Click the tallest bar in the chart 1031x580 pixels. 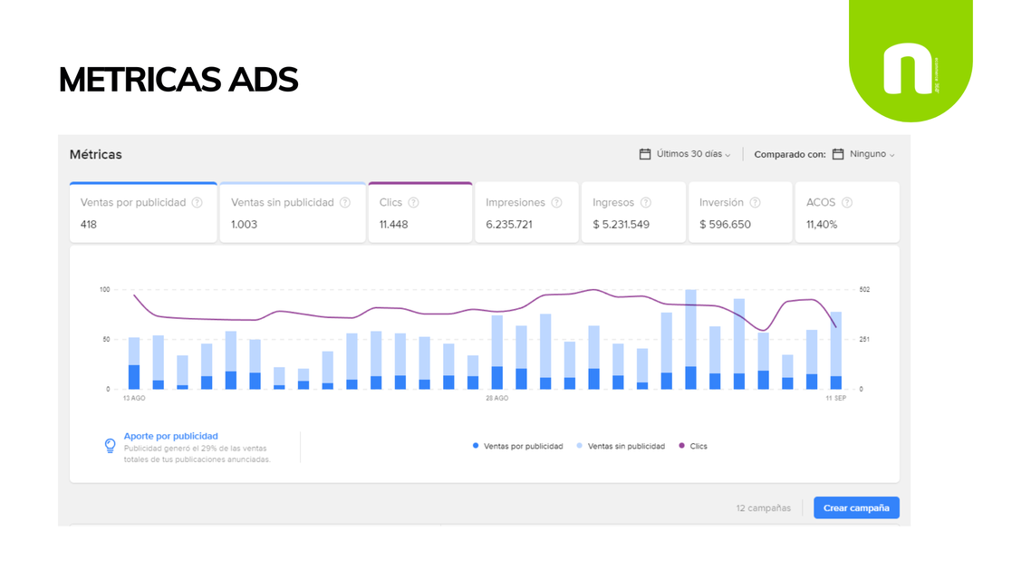[690, 339]
